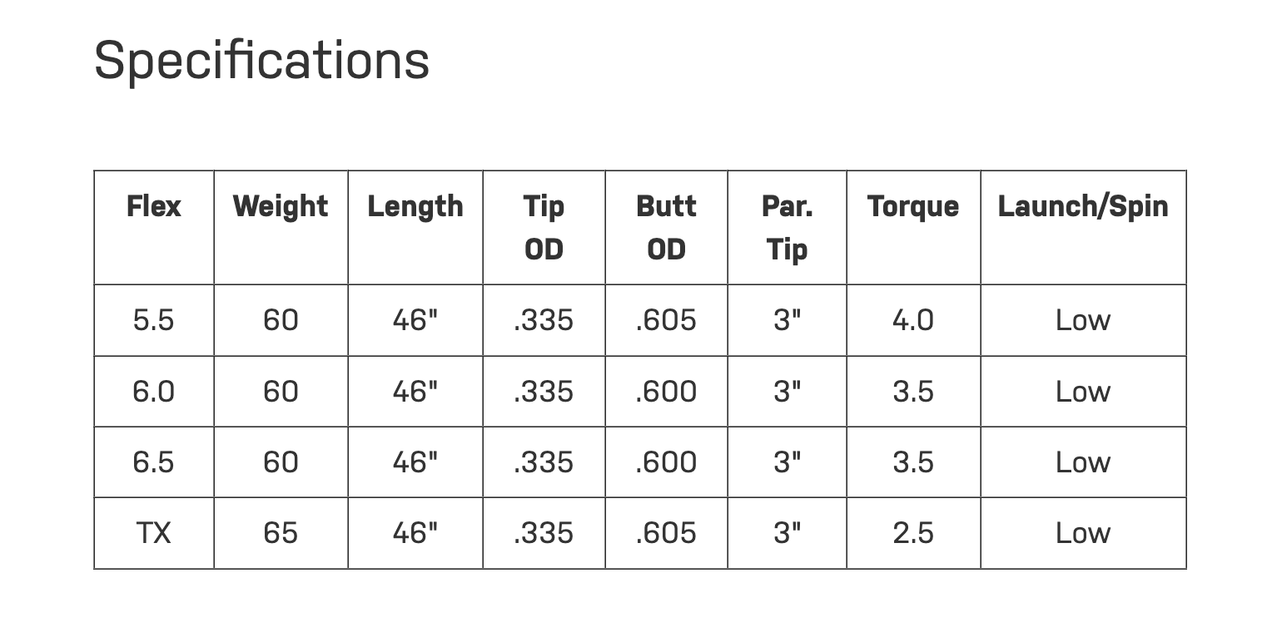Select the Launch/Spin value in the TX row
Viewport: 1267px width, 627px height.
pyautogui.click(x=1083, y=533)
